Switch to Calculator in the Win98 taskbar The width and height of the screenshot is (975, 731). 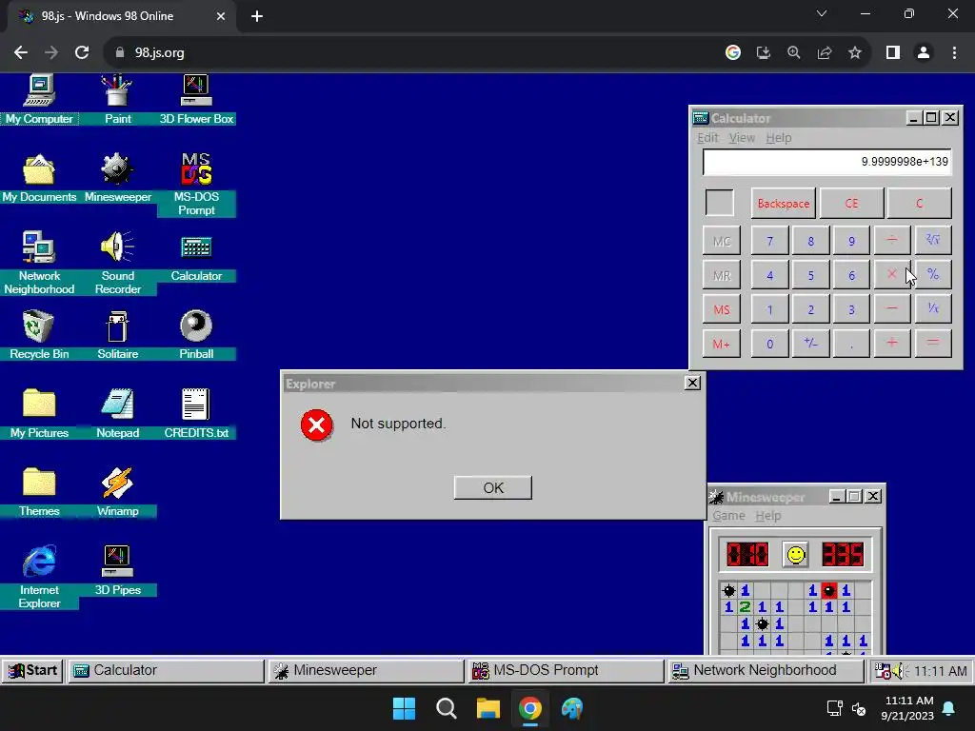pos(166,671)
